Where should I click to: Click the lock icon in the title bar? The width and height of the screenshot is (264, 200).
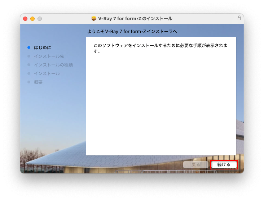click(x=239, y=18)
